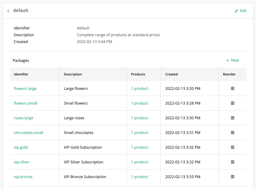Click reorder handle for flowers.small row
The image size is (256, 189).
click(233, 103)
